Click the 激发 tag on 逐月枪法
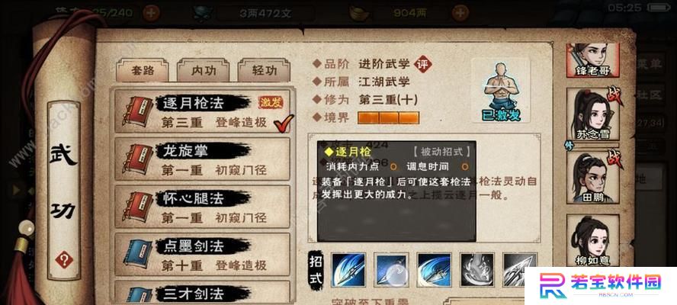 [271, 102]
